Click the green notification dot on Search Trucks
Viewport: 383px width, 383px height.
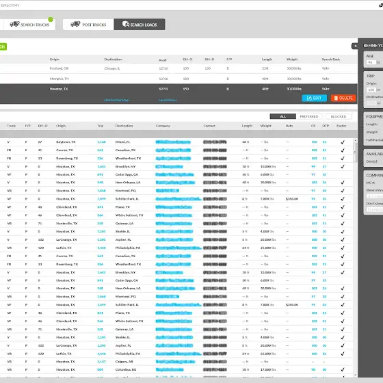51,19
